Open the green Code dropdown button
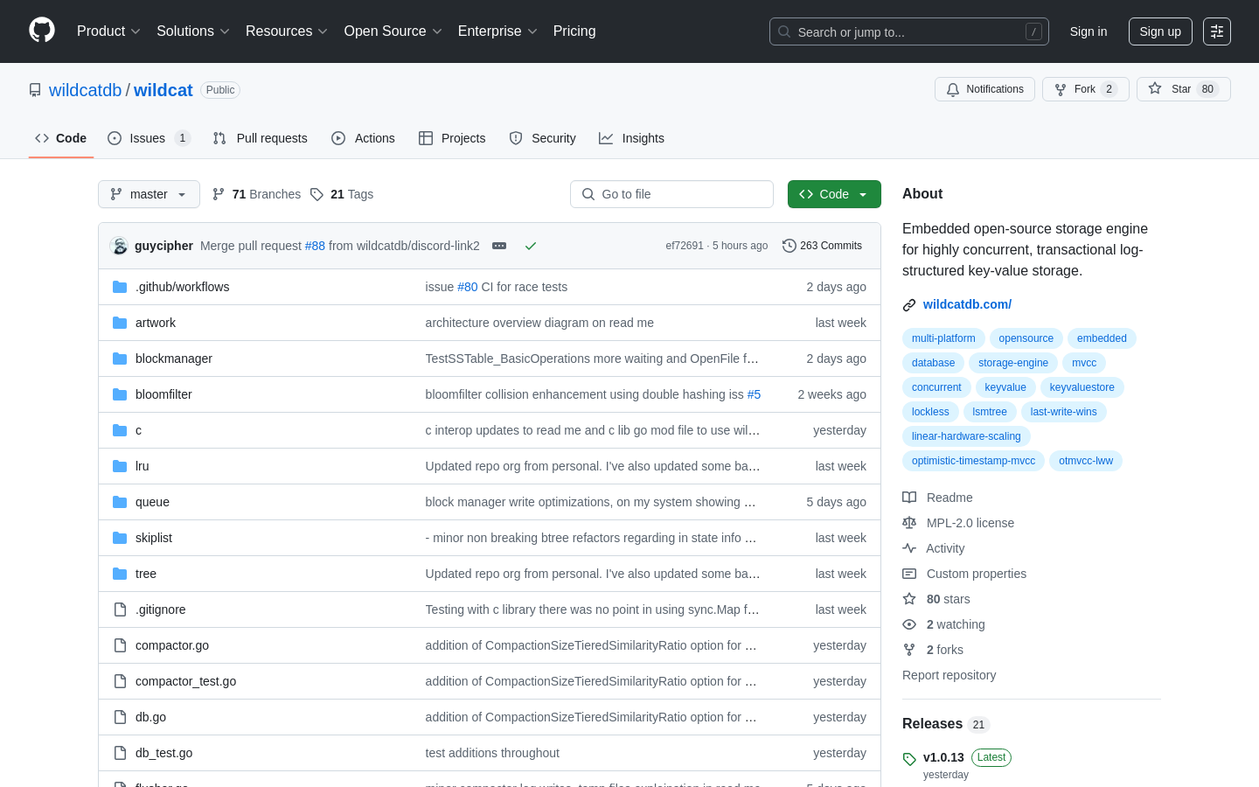The width and height of the screenshot is (1259, 787). [x=834, y=194]
